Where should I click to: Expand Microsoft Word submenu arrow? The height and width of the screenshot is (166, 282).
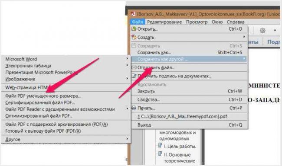(127, 58)
